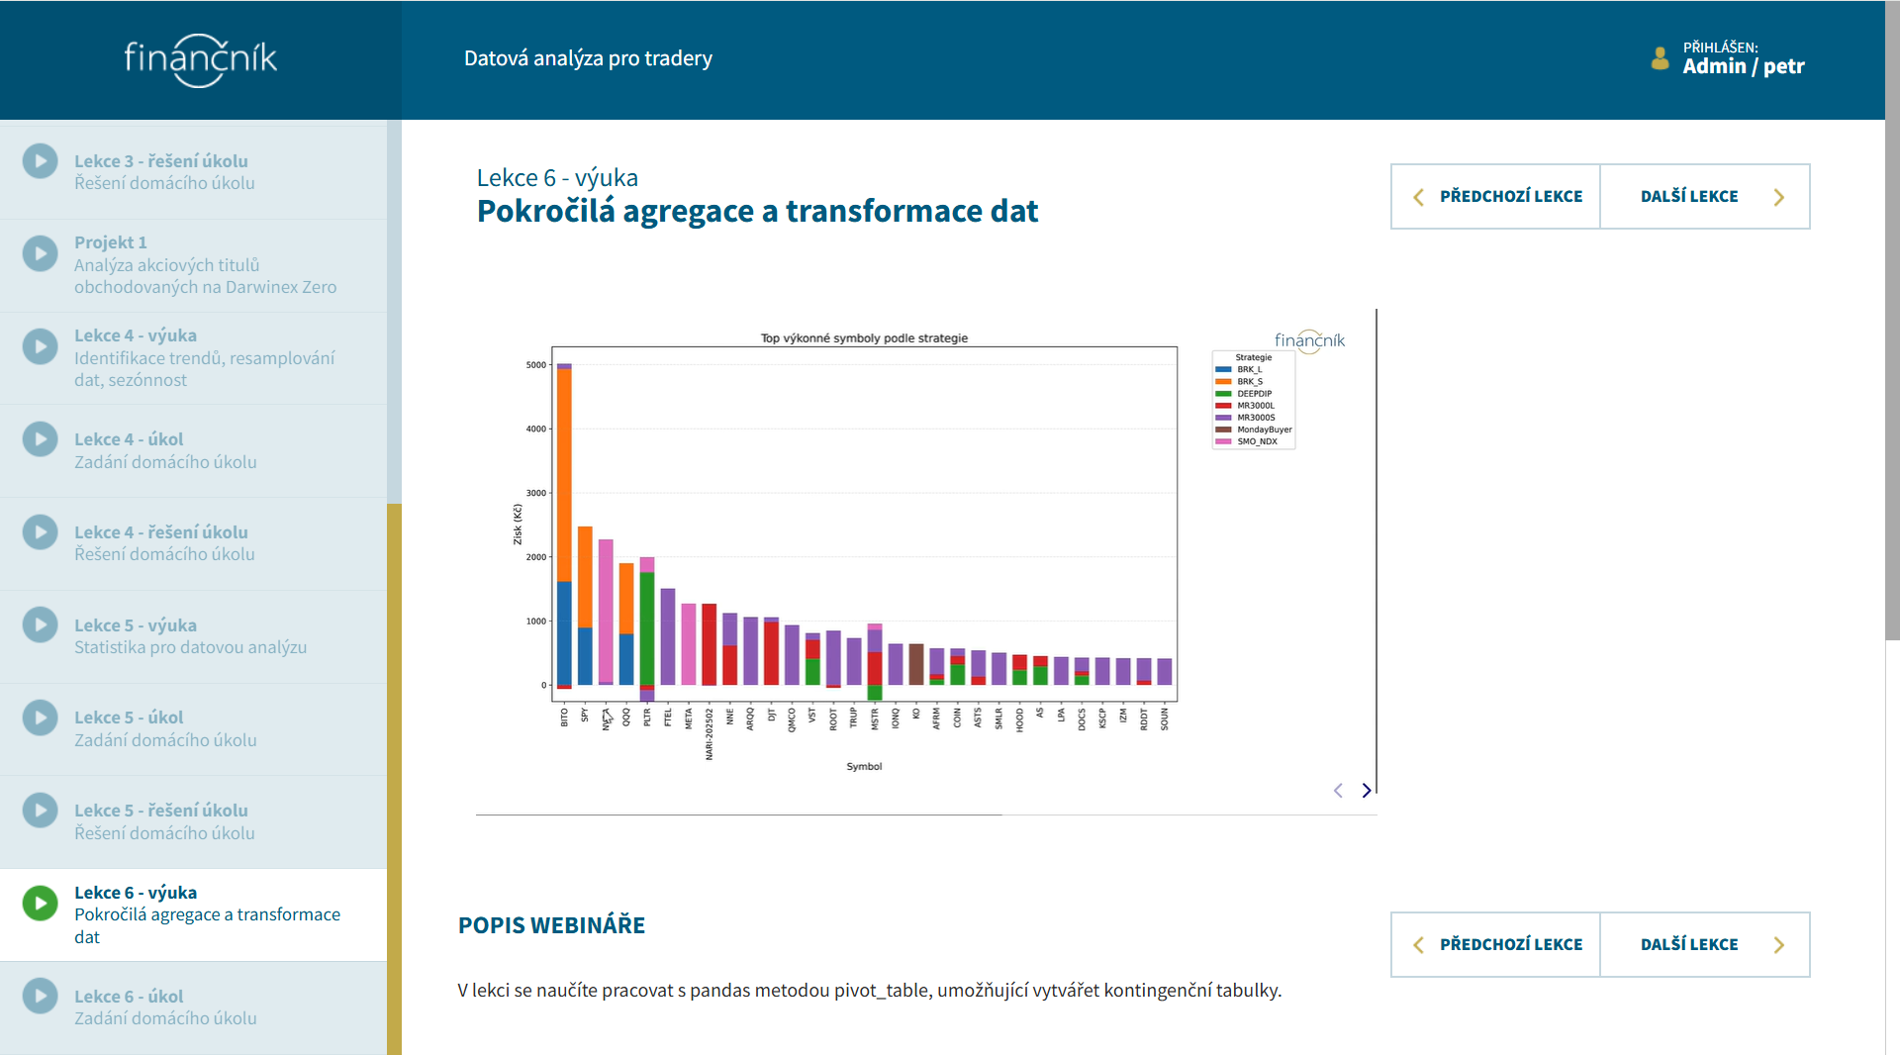Viewport: 1900px width, 1055px height.
Task: Go to previous slide with left chevron
Action: (1338, 790)
